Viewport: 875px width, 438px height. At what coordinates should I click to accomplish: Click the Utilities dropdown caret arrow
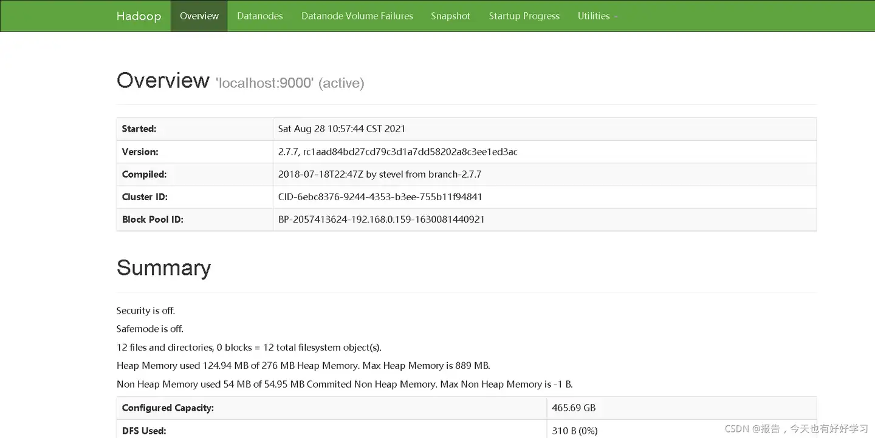(x=615, y=17)
